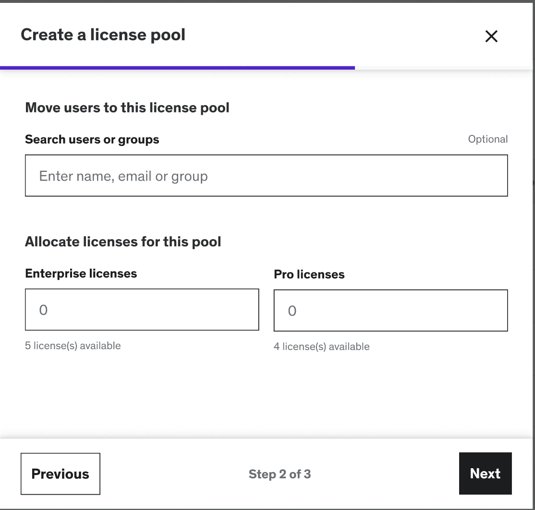This screenshot has width=535, height=510.
Task: Click the 'Step 2 of 3' indicator
Action: pos(280,474)
